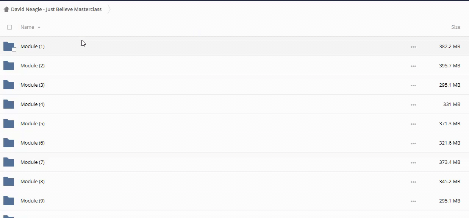This screenshot has height=218, width=469.
Task: Click the Module (5) folder icon
Action: (9, 123)
